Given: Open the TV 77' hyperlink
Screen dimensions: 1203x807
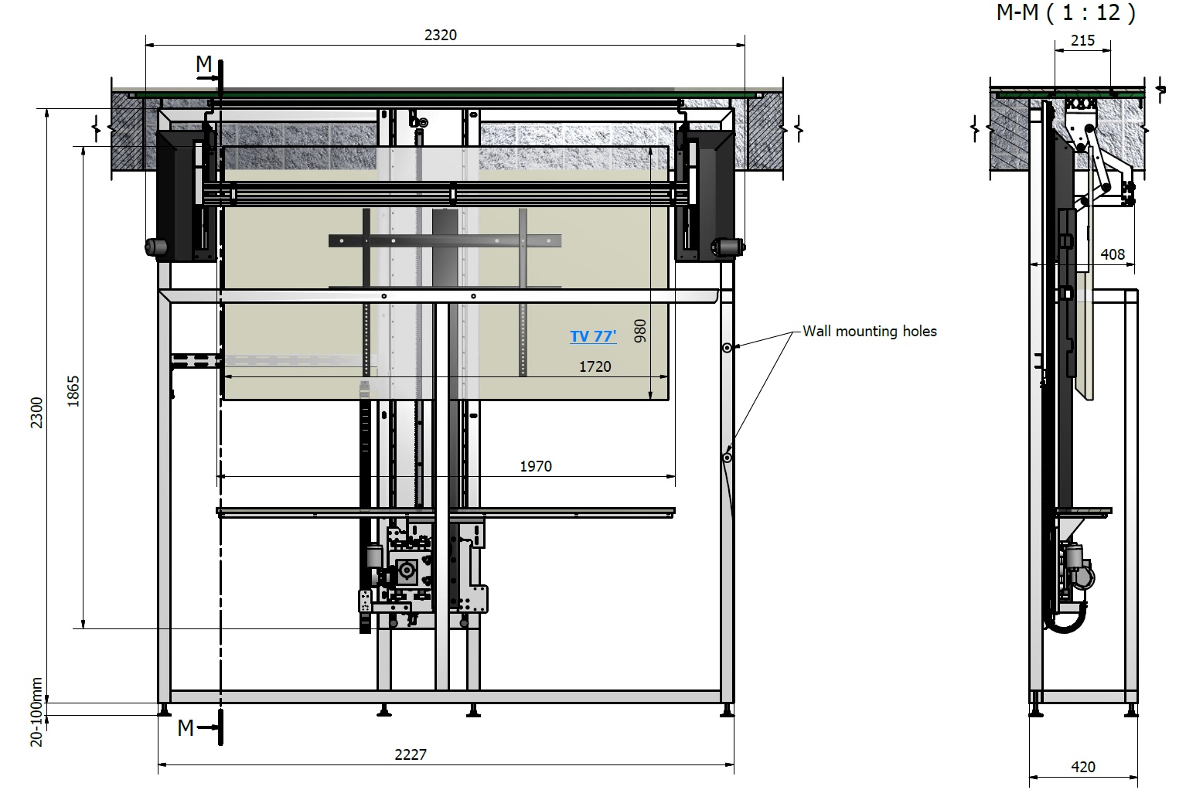Looking at the screenshot, I should (593, 336).
